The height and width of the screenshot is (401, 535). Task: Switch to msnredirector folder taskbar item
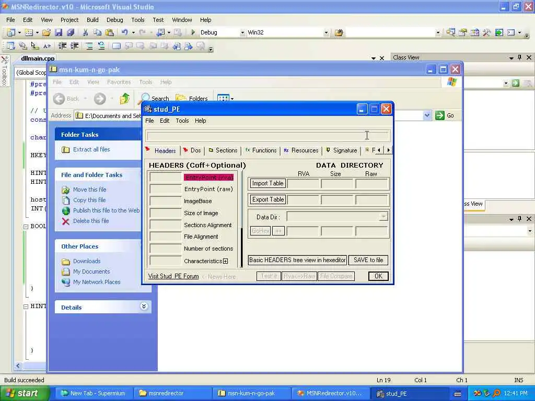pyautogui.click(x=172, y=394)
